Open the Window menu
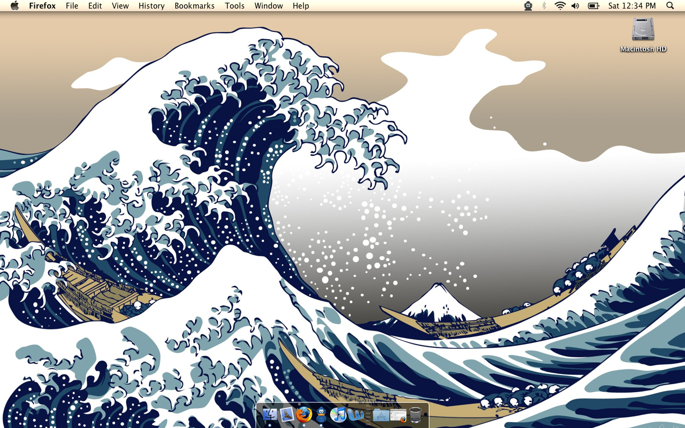The width and height of the screenshot is (685, 428). (x=269, y=6)
